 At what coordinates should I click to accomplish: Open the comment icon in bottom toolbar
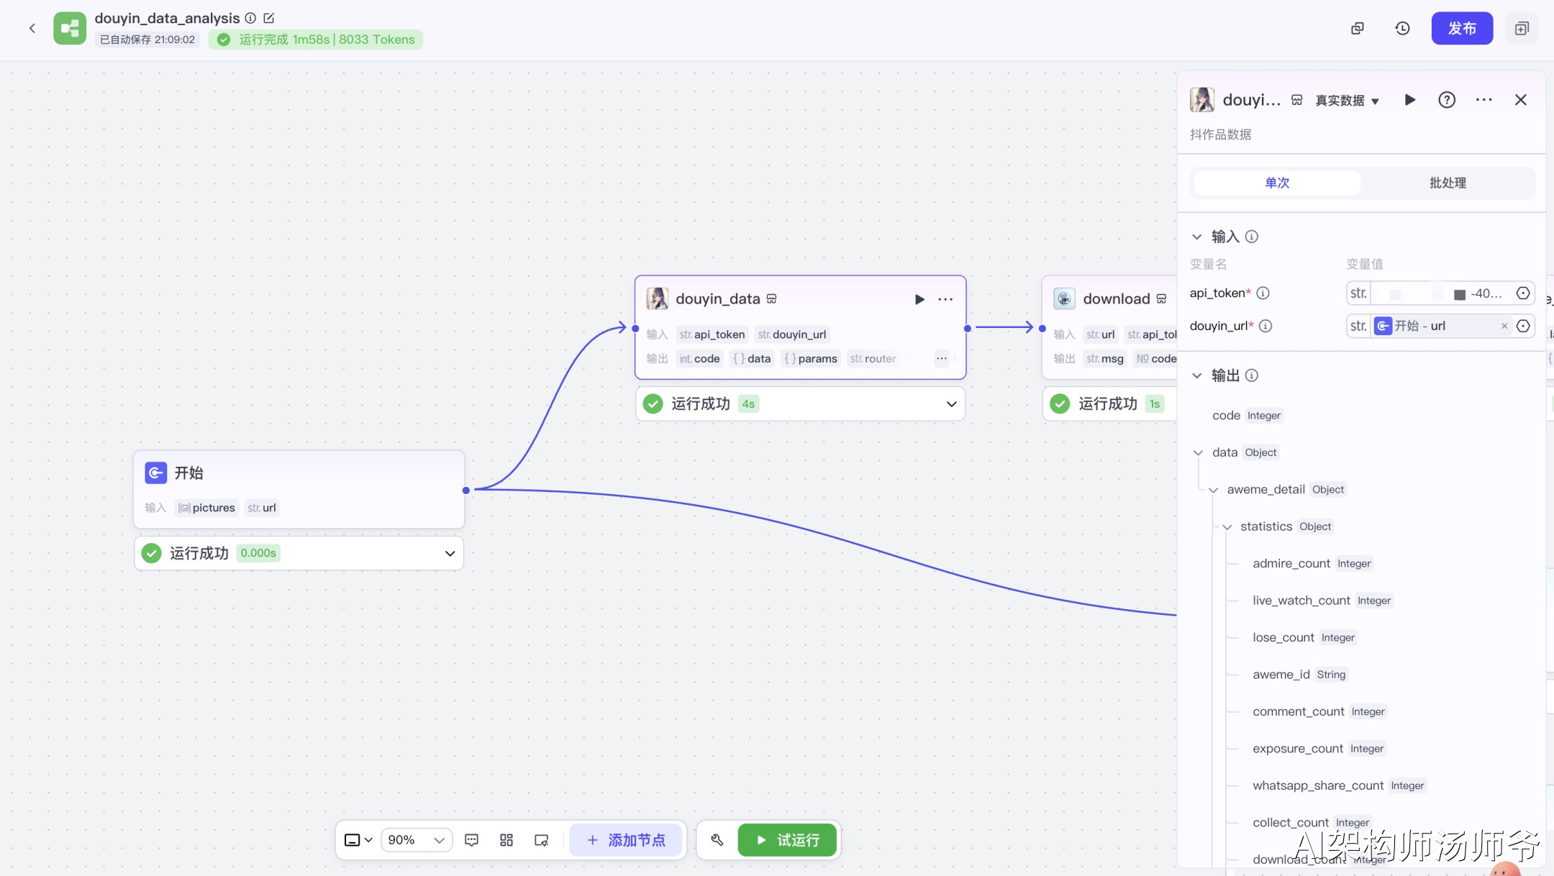471,839
